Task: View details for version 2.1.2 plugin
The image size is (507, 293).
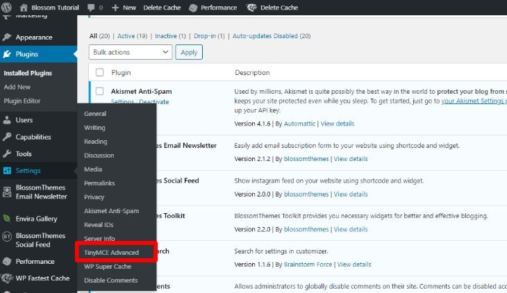Action: [x=351, y=159]
